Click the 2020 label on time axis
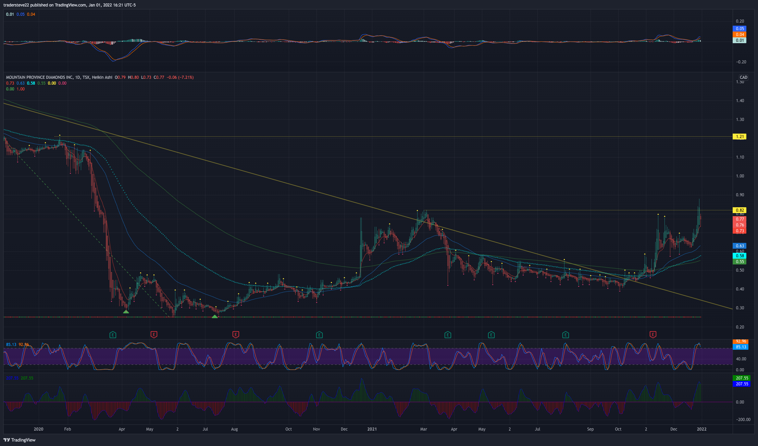This screenshot has height=446, width=758. pyautogui.click(x=39, y=429)
